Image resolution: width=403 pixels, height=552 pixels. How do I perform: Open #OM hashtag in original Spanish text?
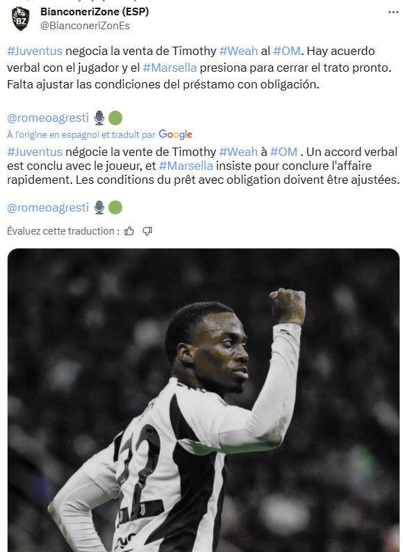coord(287,51)
